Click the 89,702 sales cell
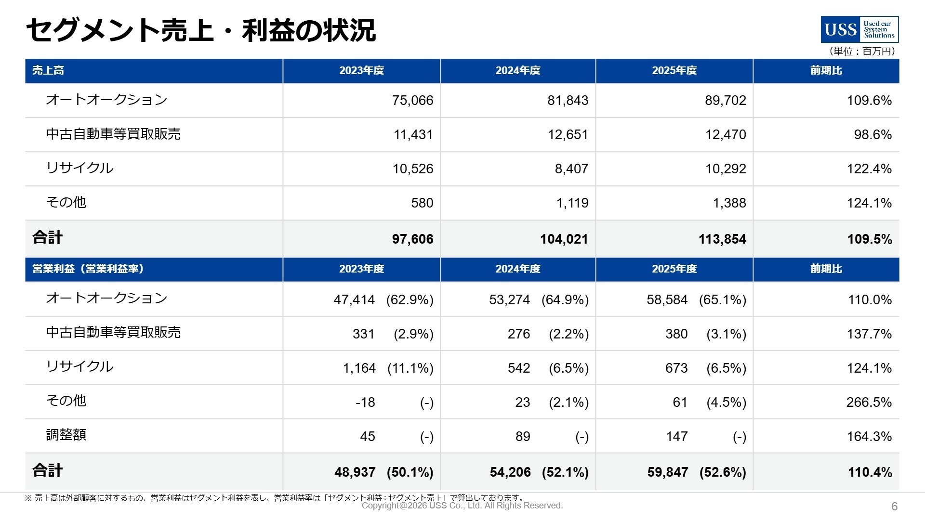Viewport: 925px width, 520px height. (725, 100)
